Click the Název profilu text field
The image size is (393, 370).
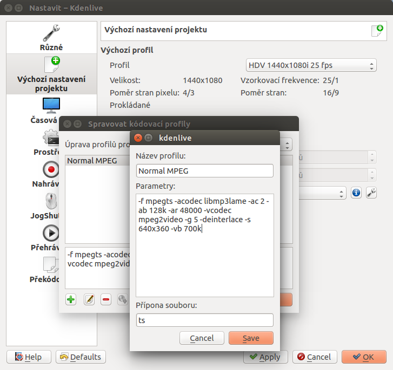(205, 171)
